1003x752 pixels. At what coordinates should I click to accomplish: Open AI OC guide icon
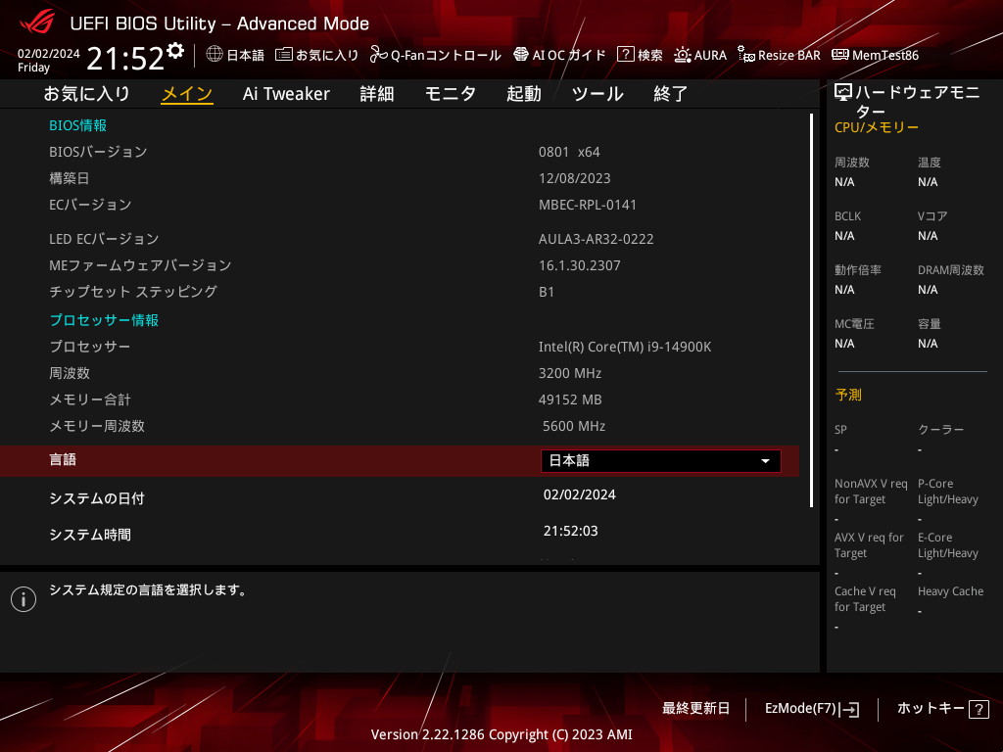[x=521, y=55]
